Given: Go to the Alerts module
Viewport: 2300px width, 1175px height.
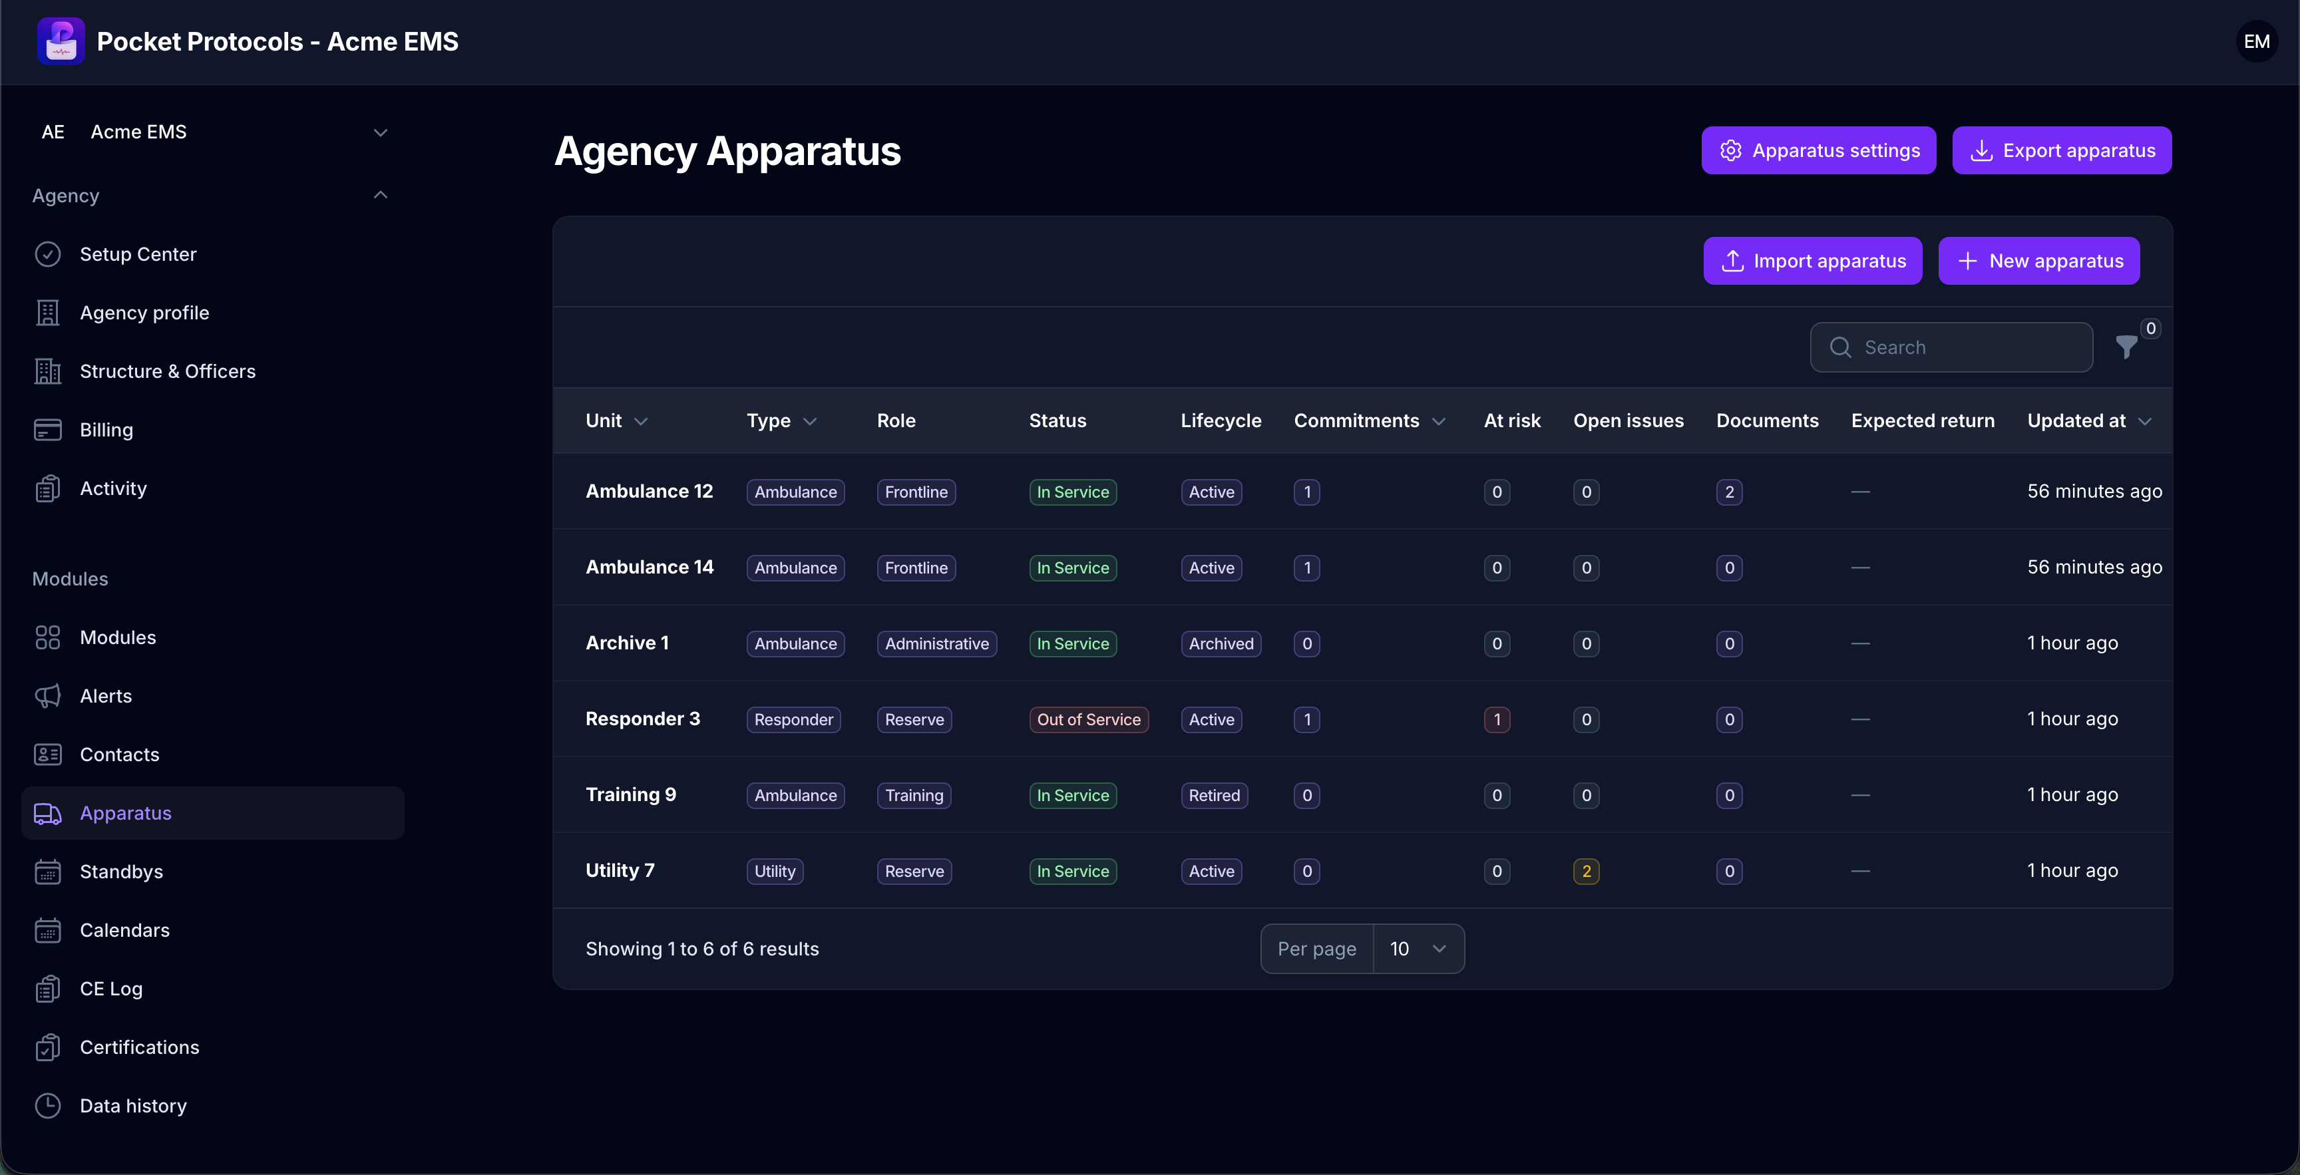Looking at the screenshot, I should (x=214, y=695).
